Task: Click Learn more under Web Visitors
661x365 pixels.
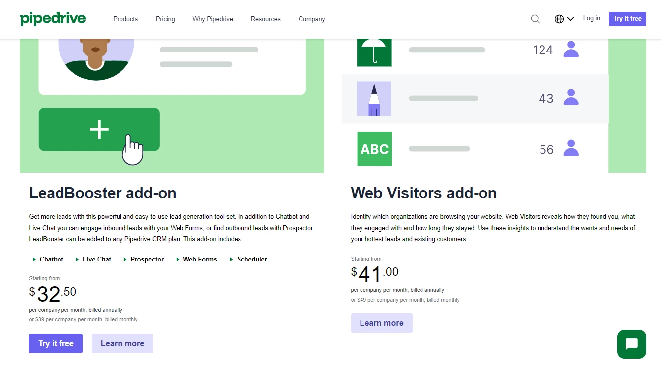Action: [x=381, y=323]
